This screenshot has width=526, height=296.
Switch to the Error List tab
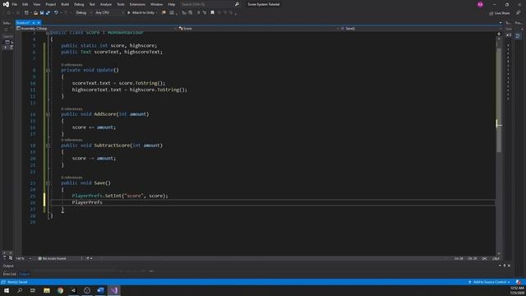(x=9, y=274)
